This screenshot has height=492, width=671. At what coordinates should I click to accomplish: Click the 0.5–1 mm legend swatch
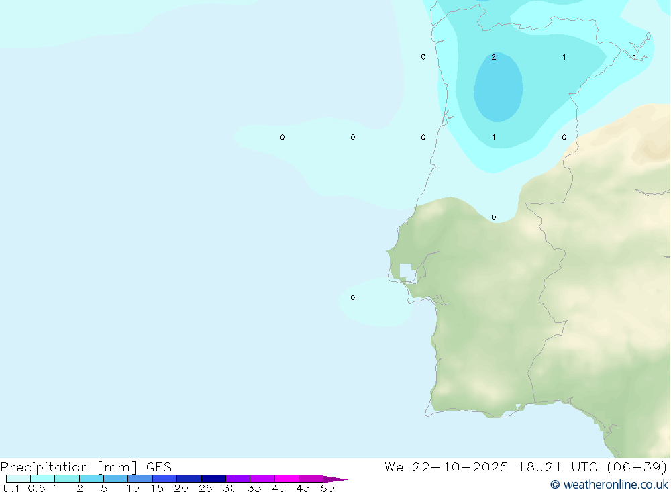click(43, 479)
